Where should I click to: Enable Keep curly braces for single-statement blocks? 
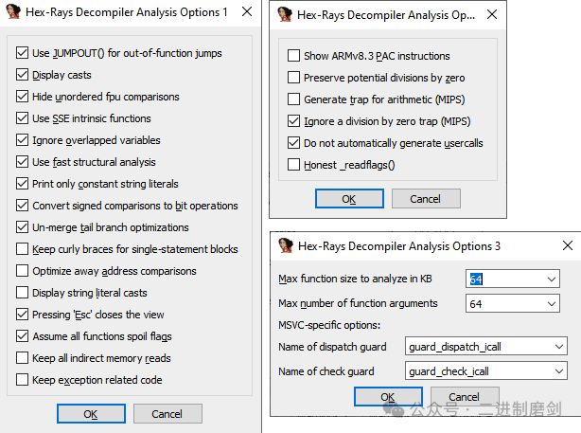click(22, 249)
